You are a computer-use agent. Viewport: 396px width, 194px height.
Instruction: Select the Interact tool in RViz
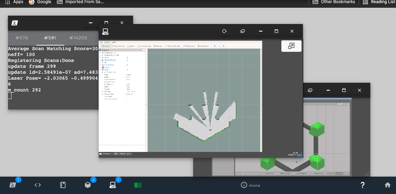(x=106, y=46)
